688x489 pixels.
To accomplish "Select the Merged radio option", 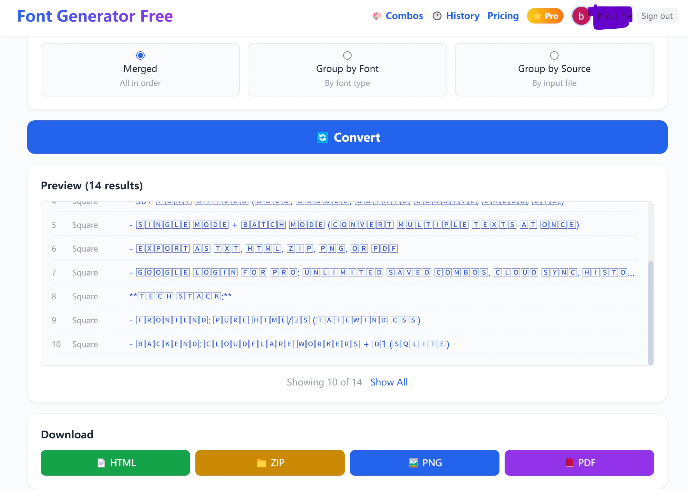I will (140, 55).
